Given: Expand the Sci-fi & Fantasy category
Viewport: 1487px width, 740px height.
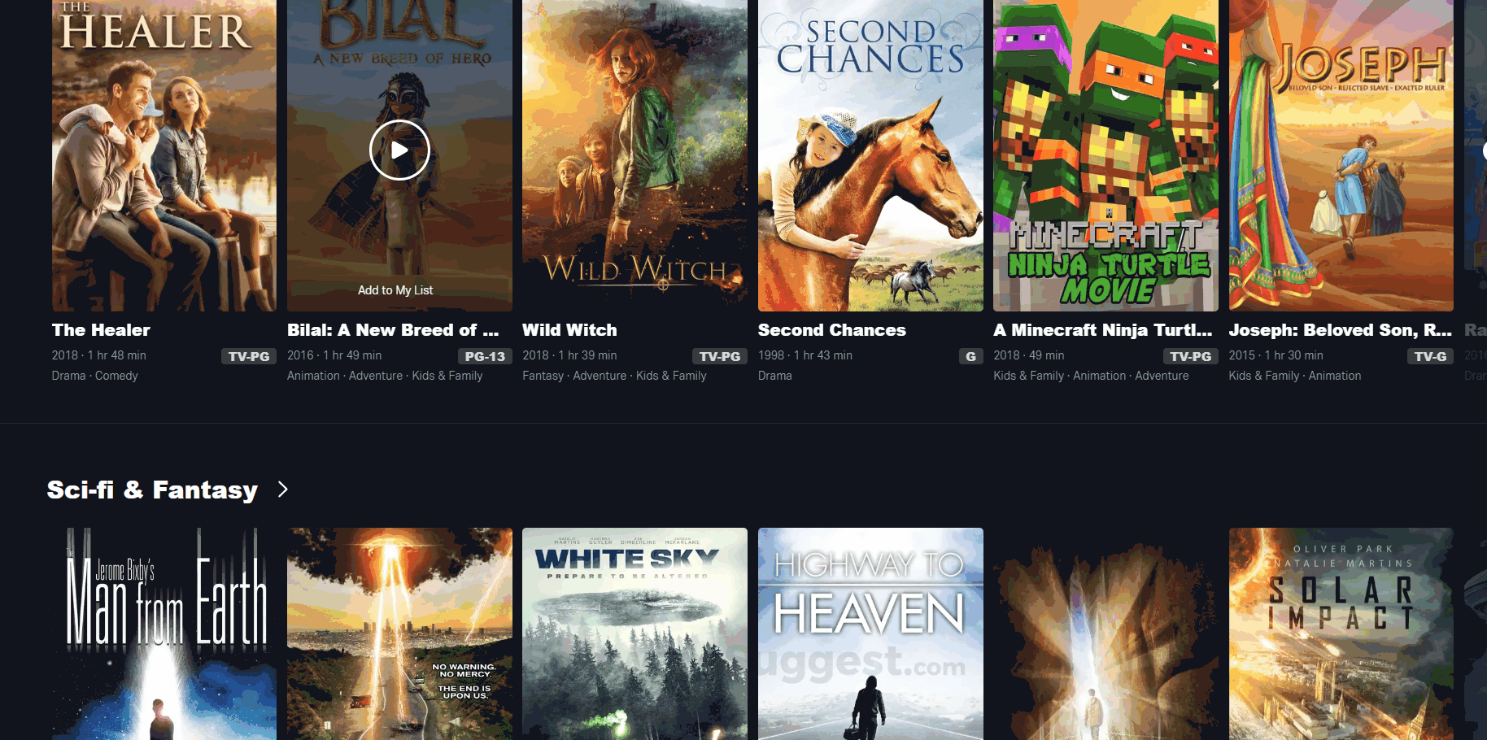Looking at the screenshot, I should coord(282,490).
